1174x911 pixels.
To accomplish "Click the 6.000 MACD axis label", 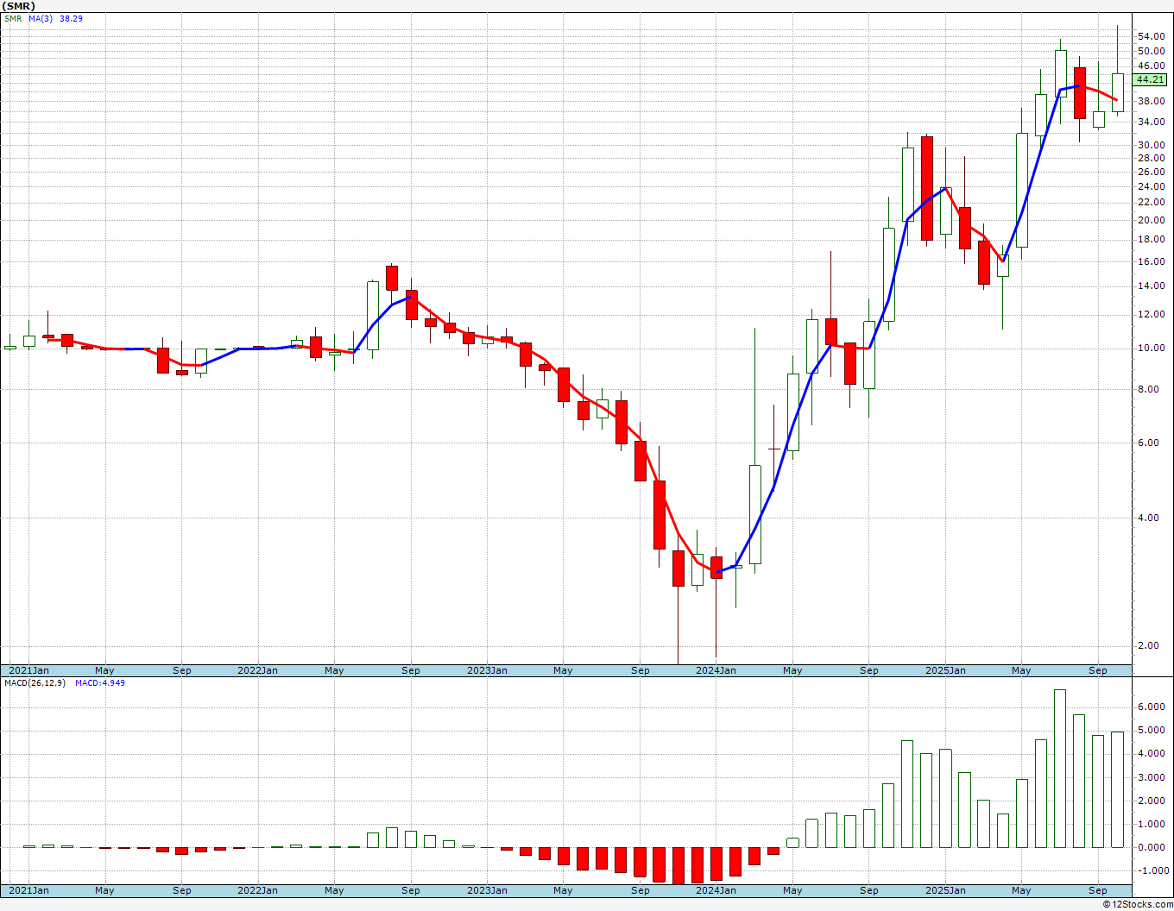I will coord(1153,707).
